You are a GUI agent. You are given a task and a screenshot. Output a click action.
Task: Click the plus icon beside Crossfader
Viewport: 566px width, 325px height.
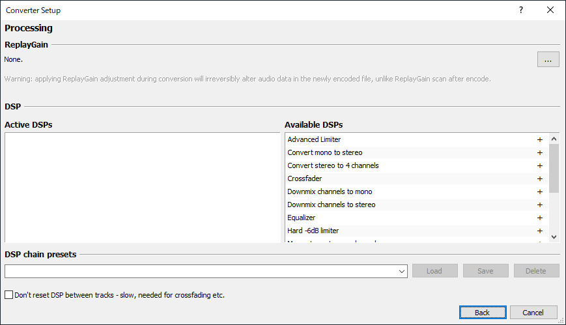click(539, 178)
